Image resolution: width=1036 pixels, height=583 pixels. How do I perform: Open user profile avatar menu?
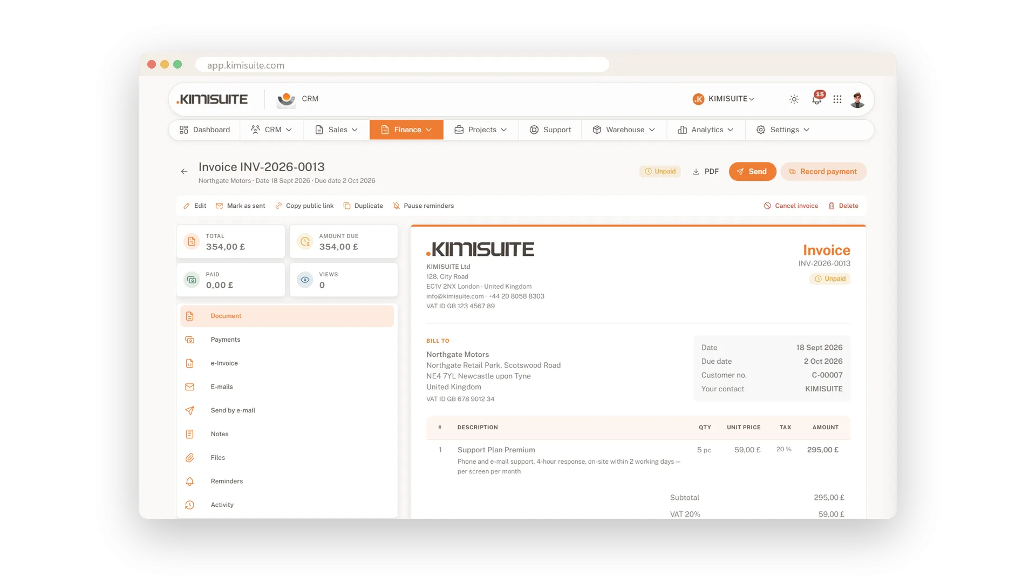(x=857, y=99)
